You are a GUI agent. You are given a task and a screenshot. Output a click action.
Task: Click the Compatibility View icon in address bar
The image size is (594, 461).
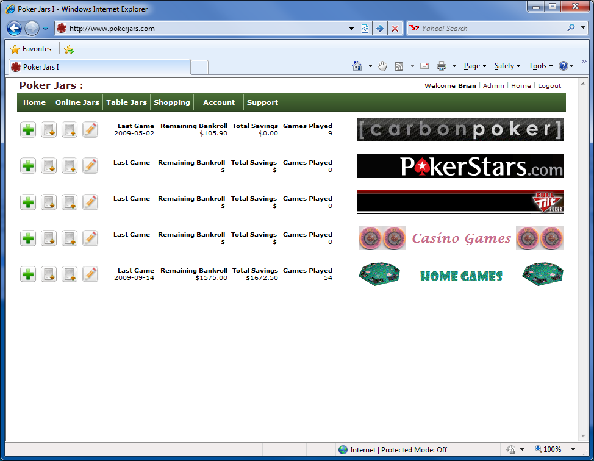[x=365, y=29]
